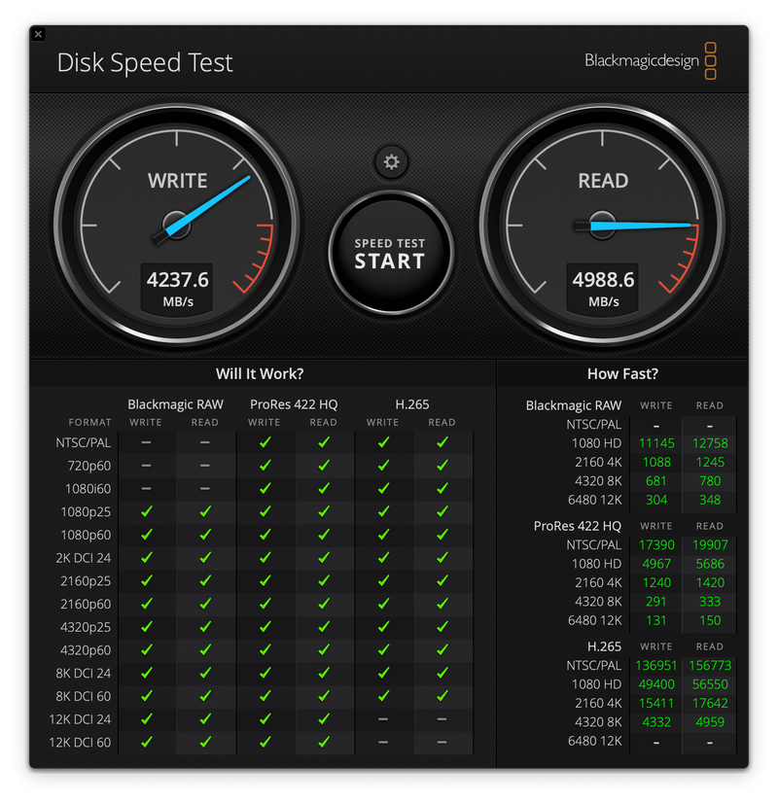Select H.265 NTSC/PAL write value 136951
This screenshot has width=778, height=802.
point(656,665)
